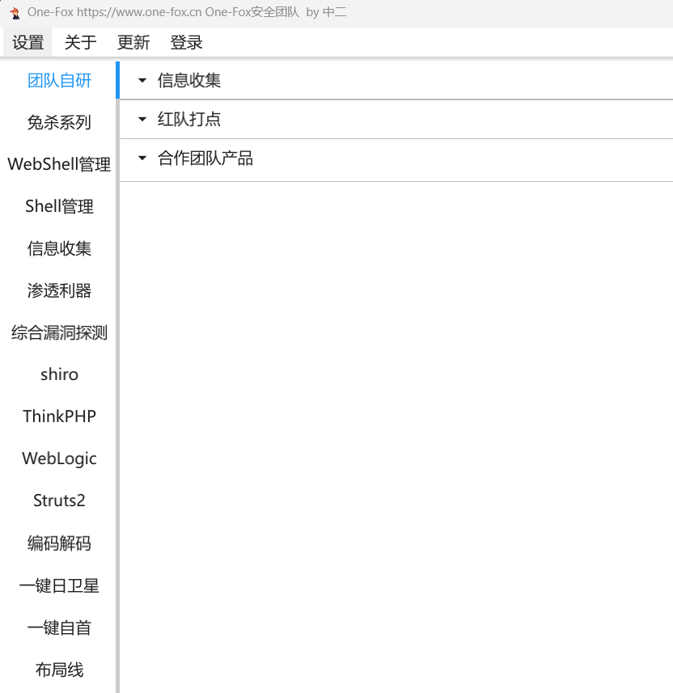Open the 编码解码 tab

pos(59,543)
